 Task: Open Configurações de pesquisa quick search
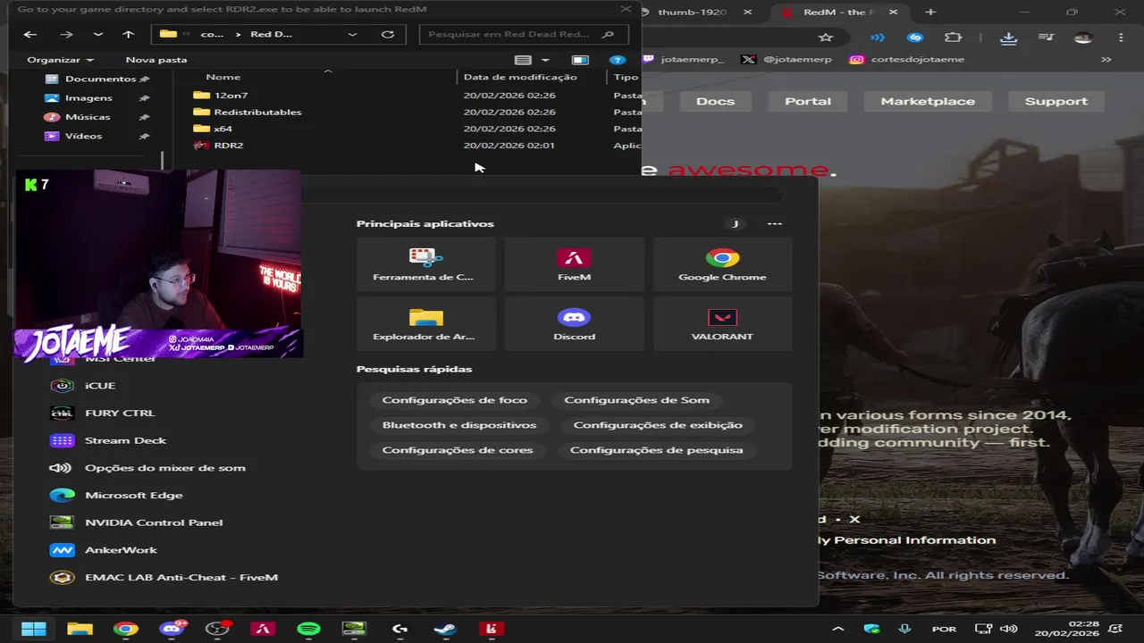point(656,450)
